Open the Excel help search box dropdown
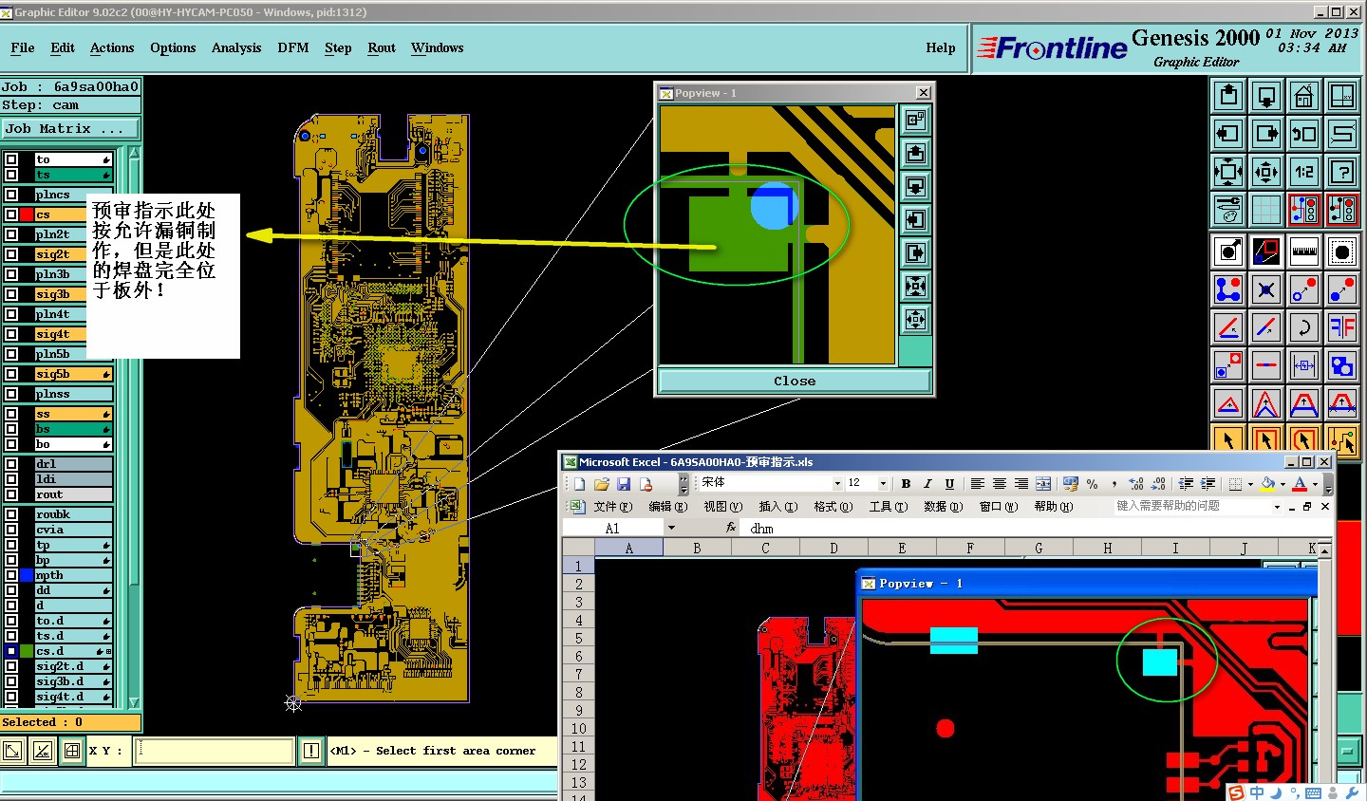The image size is (1367, 801). pyautogui.click(x=1277, y=507)
